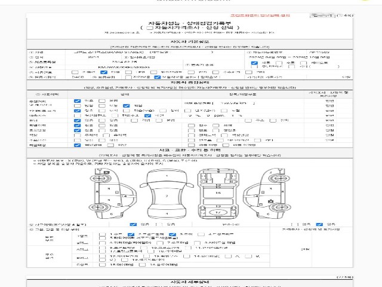The width and height of the screenshot is (382, 287).
Task: Check 일산화탄소 in the emissions row
Action: 78,115
